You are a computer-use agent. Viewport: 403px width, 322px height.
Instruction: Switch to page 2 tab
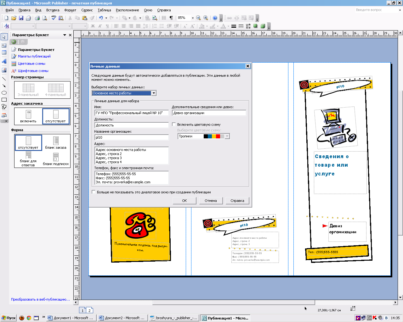pos(89,310)
